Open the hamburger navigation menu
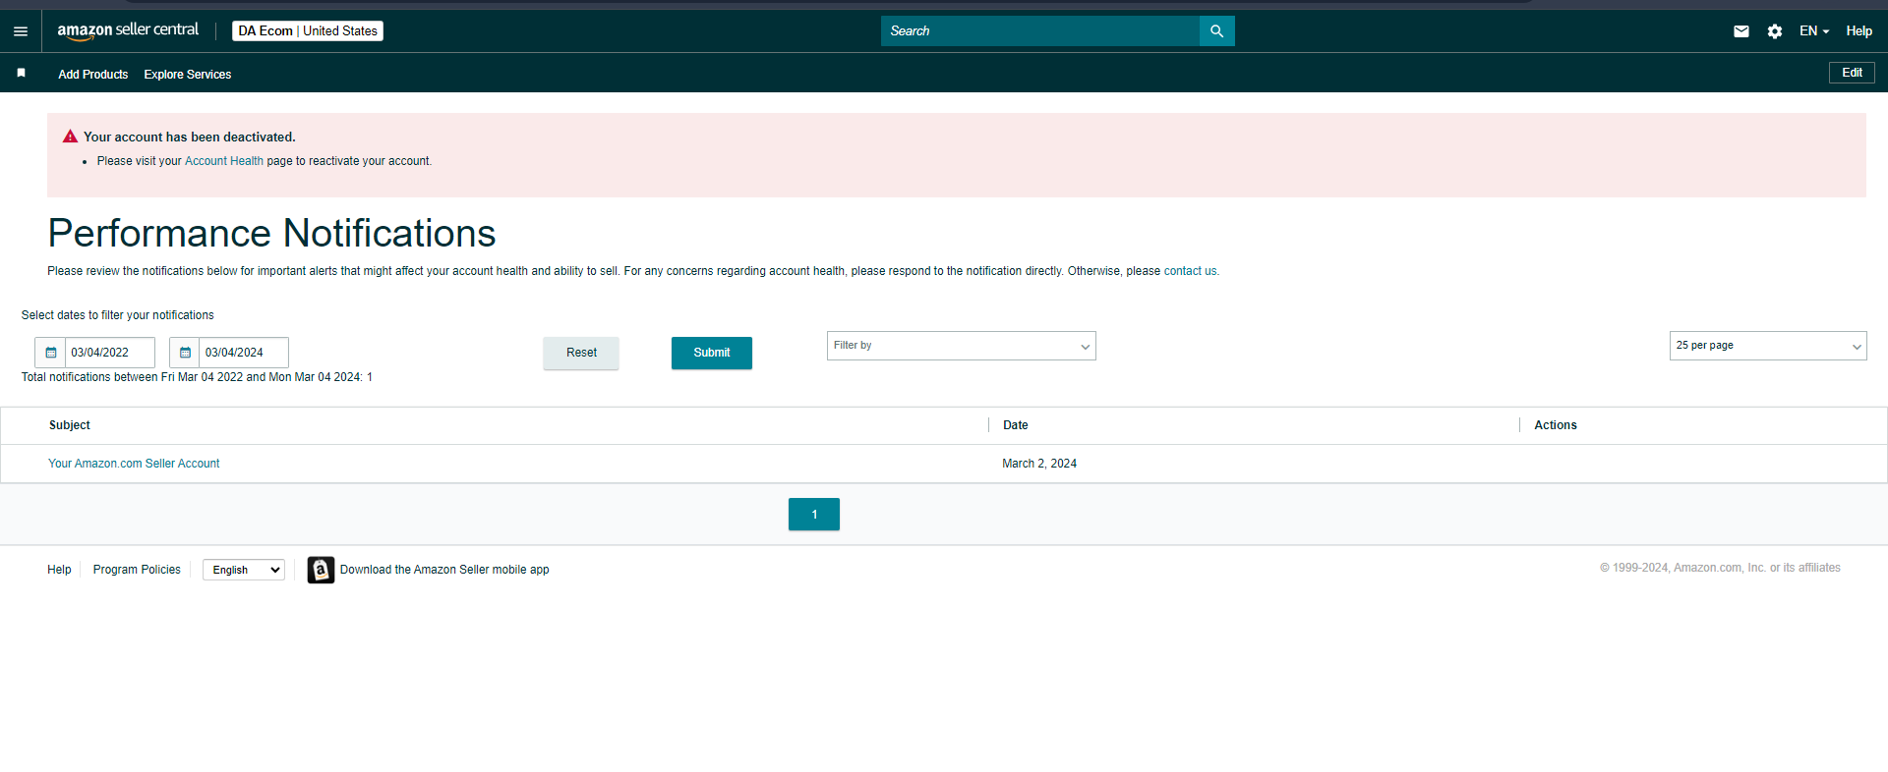This screenshot has width=1888, height=772. (21, 31)
